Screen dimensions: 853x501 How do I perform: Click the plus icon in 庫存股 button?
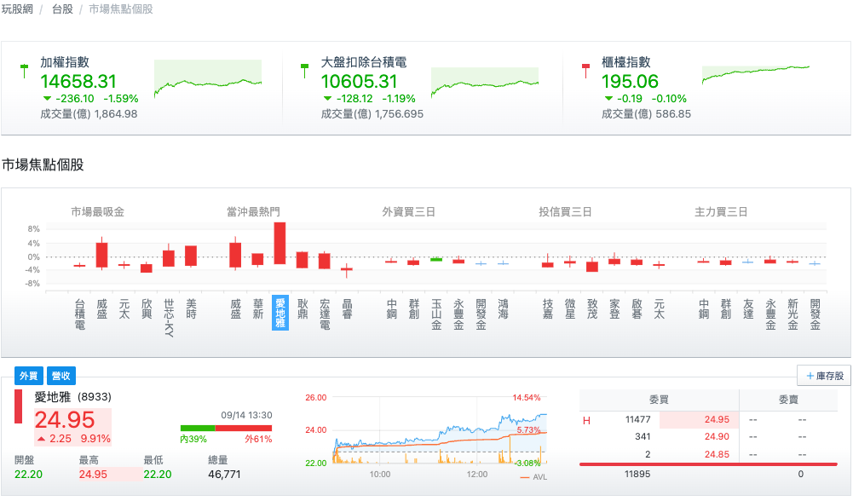810,376
